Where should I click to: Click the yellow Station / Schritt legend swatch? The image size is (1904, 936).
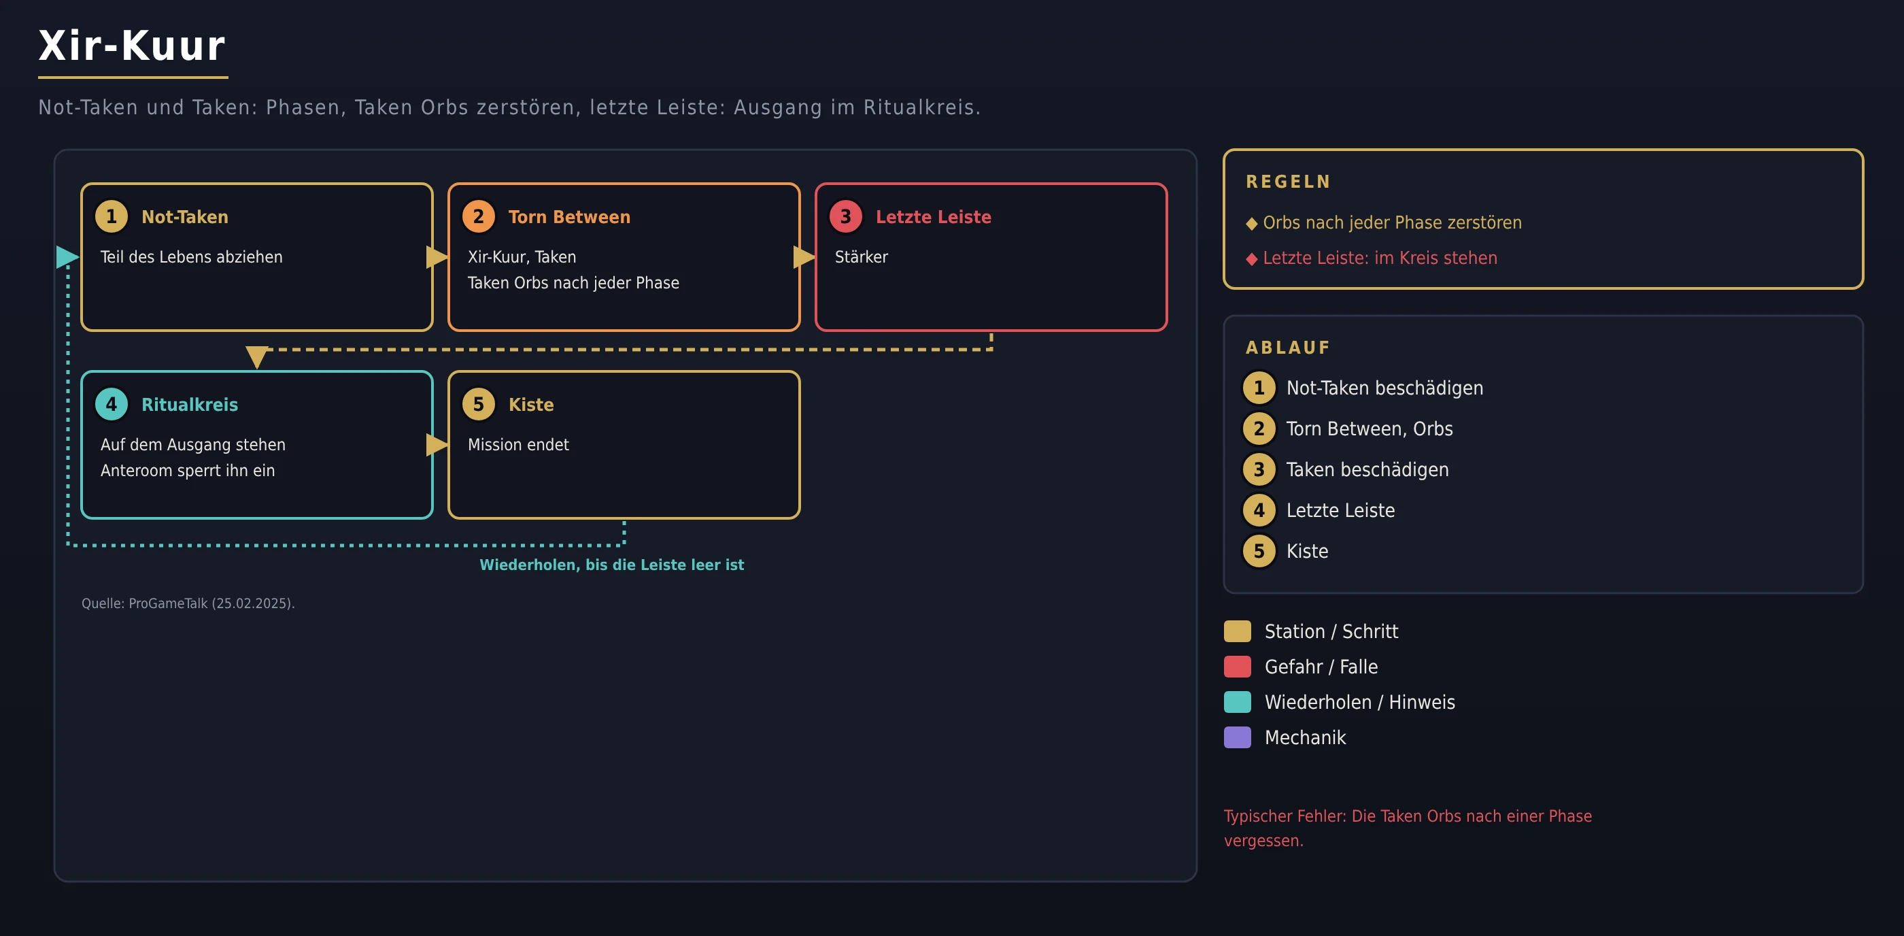(1238, 631)
